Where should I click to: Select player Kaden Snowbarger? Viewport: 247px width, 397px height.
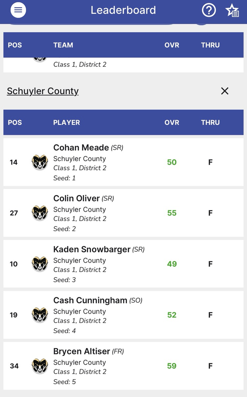(x=92, y=249)
